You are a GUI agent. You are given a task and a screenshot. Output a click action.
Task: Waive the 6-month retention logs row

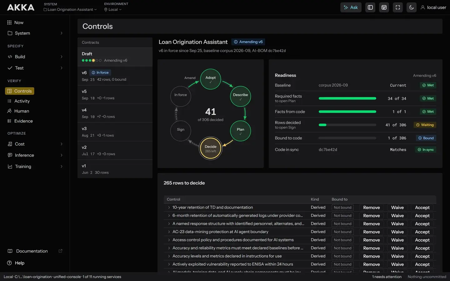[397, 216]
